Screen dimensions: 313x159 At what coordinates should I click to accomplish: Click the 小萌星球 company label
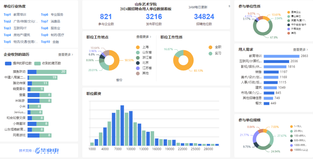[19, 124]
